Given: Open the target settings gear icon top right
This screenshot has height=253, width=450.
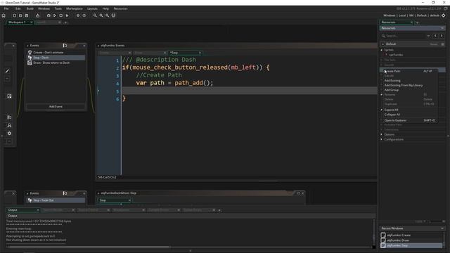Looking at the screenshot, I should tap(444, 15).
